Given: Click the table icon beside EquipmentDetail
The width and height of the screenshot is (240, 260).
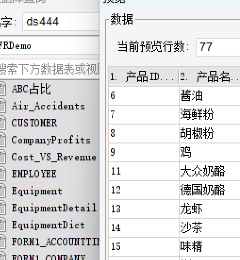Looking at the screenshot, I should (x=3, y=208).
